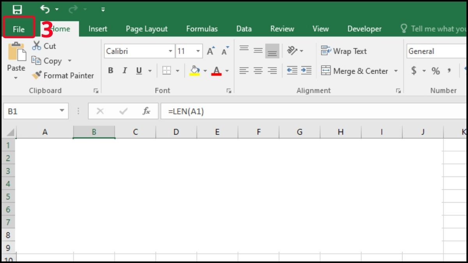Open the Alignment dialog launcher

(x=398, y=91)
